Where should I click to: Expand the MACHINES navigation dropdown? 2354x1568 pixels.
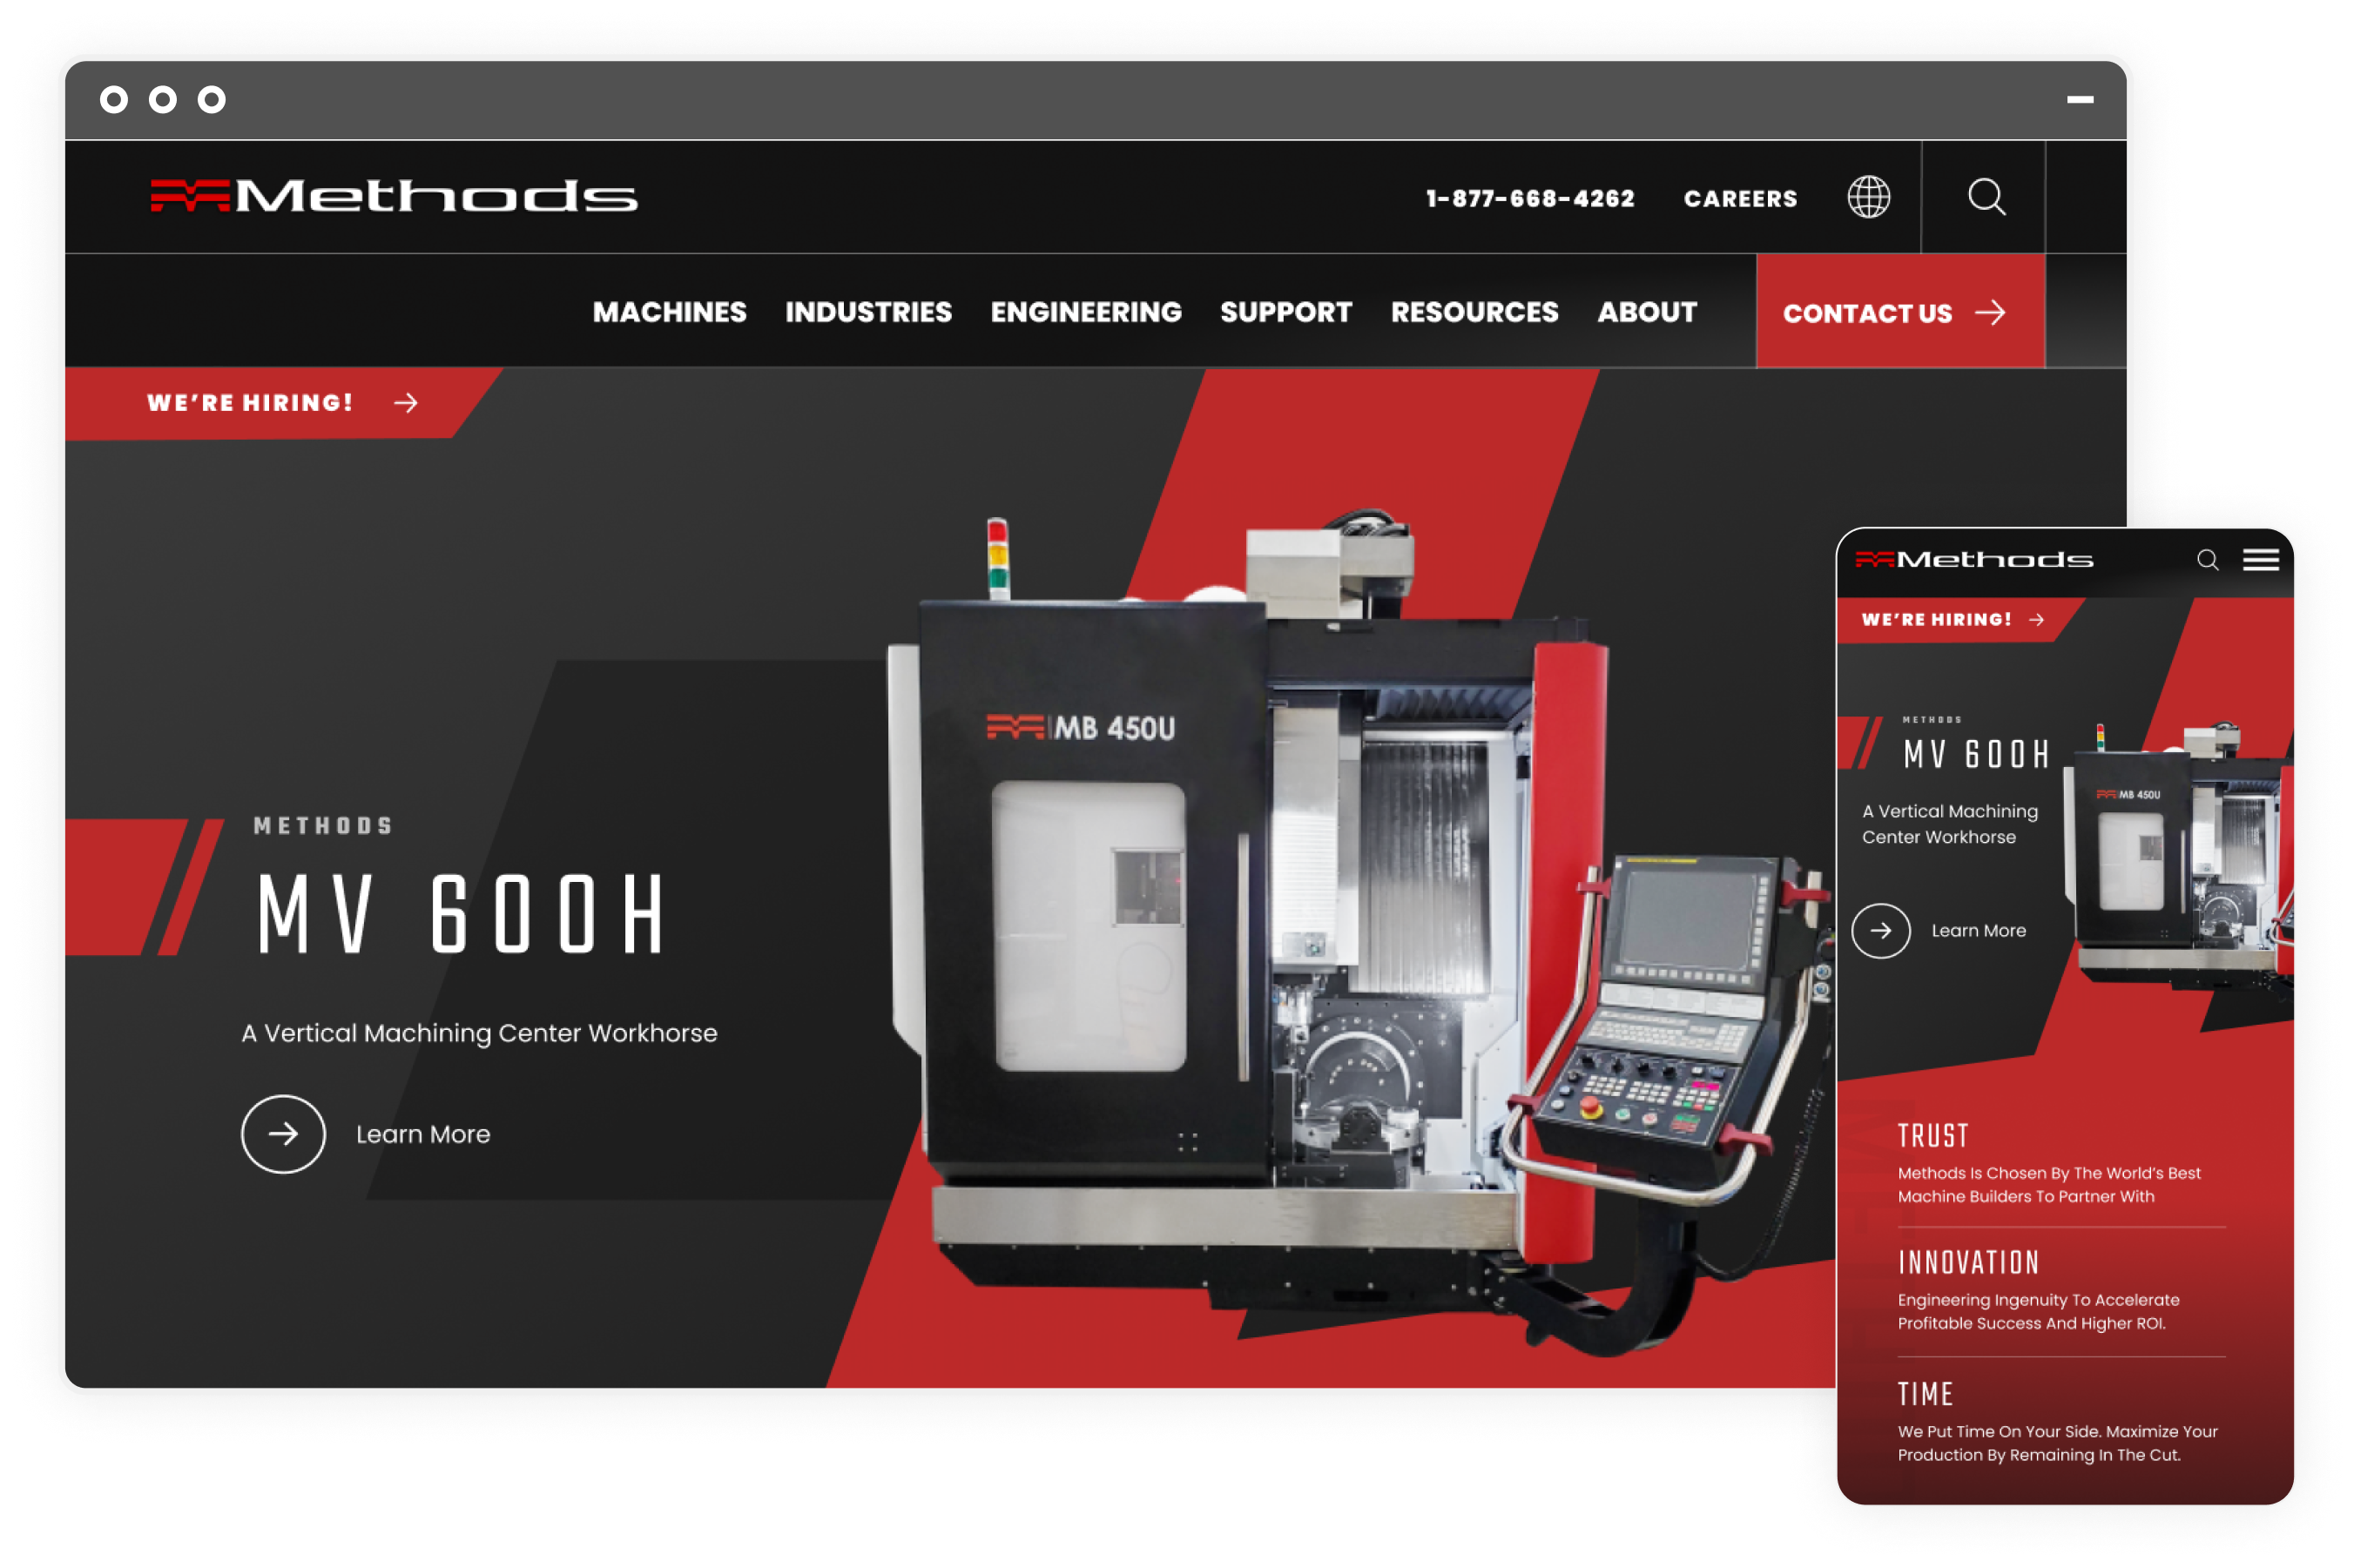671,313
